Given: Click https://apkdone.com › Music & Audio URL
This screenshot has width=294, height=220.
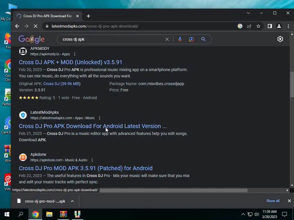Looking at the screenshot, I should point(59,160).
